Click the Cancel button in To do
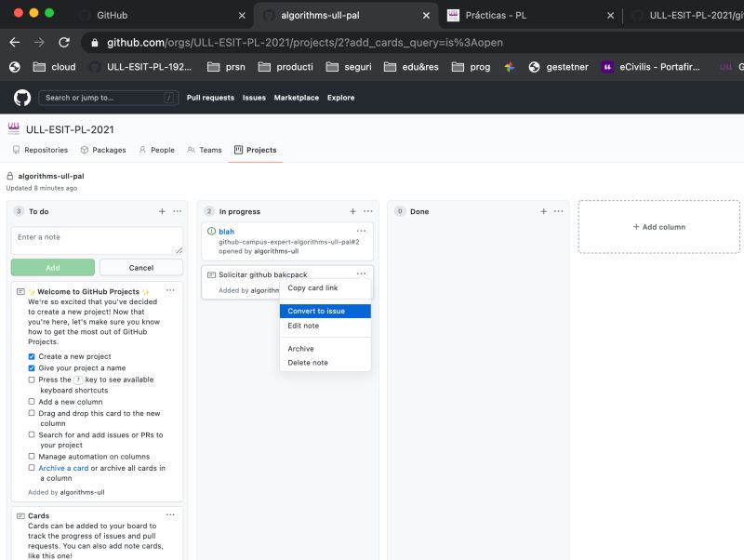This screenshot has width=744, height=560. [x=140, y=267]
